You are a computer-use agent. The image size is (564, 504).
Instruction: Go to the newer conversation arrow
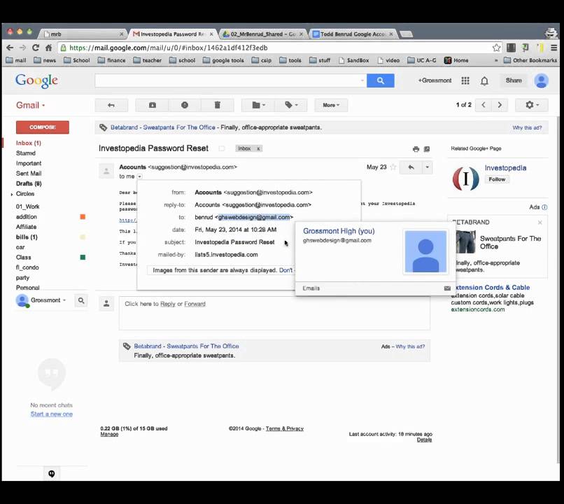(x=484, y=105)
